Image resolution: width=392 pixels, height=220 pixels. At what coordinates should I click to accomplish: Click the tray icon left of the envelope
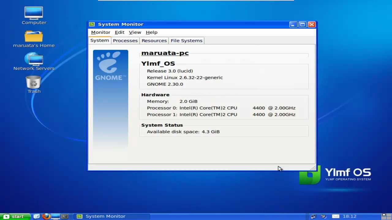click(324, 216)
